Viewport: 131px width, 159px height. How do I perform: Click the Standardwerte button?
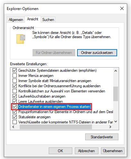click(x=102, y=137)
